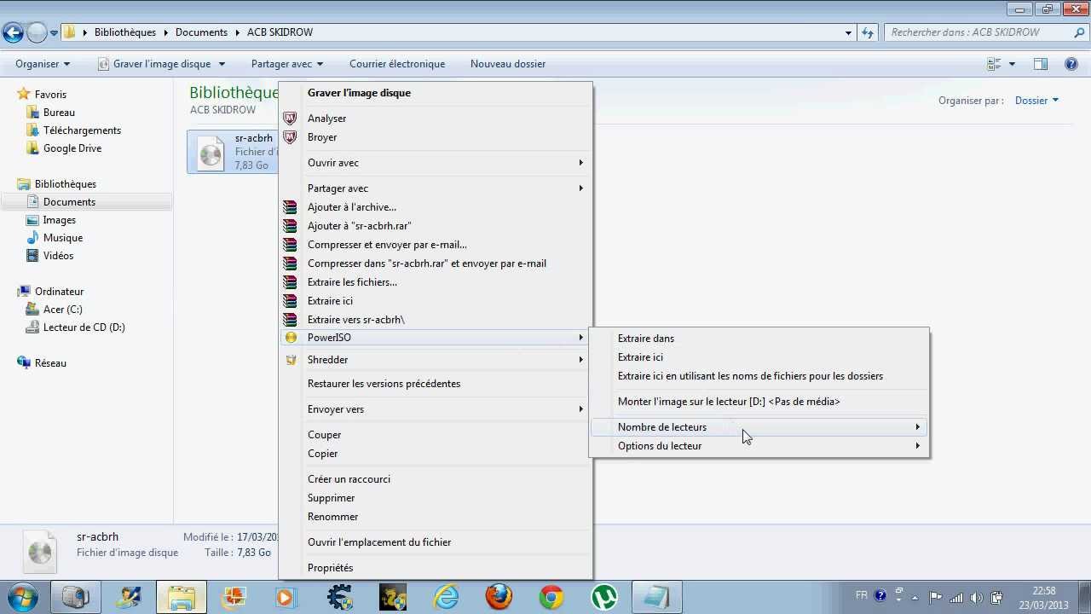Click the Nouveau dossier button

[508, 64]
